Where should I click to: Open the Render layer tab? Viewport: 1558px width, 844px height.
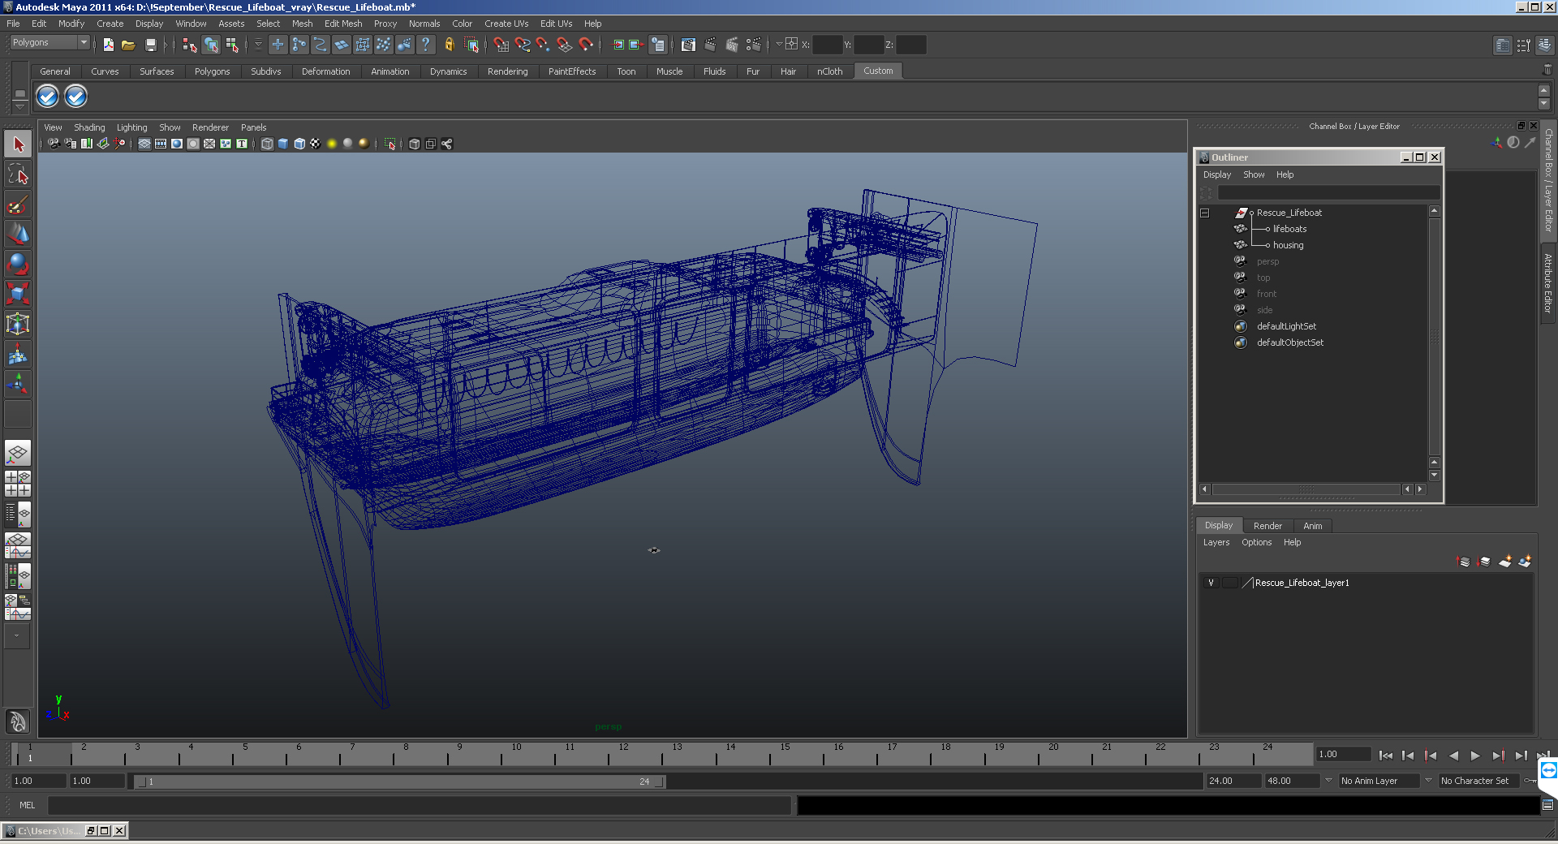click(1267, 526)
